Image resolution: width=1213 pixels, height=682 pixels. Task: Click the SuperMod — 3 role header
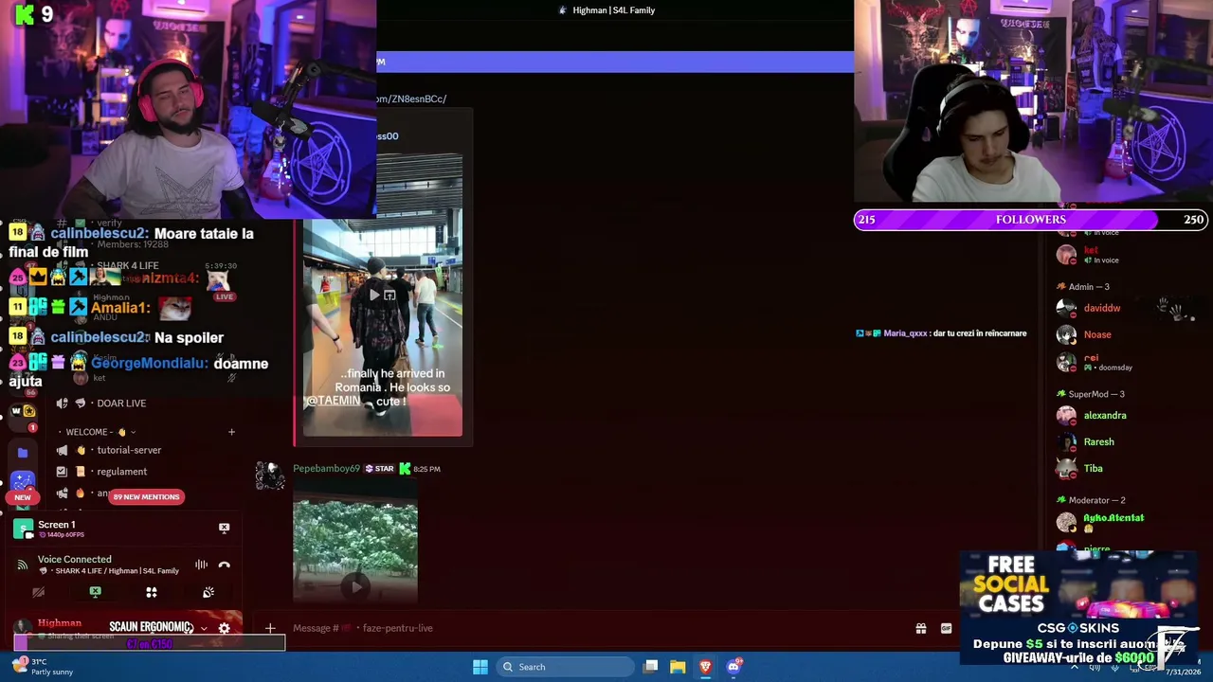(x=1096, y=394)
